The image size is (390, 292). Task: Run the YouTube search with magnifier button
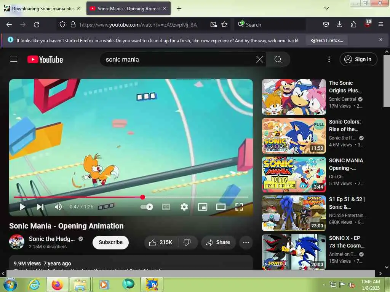point(278,59)
